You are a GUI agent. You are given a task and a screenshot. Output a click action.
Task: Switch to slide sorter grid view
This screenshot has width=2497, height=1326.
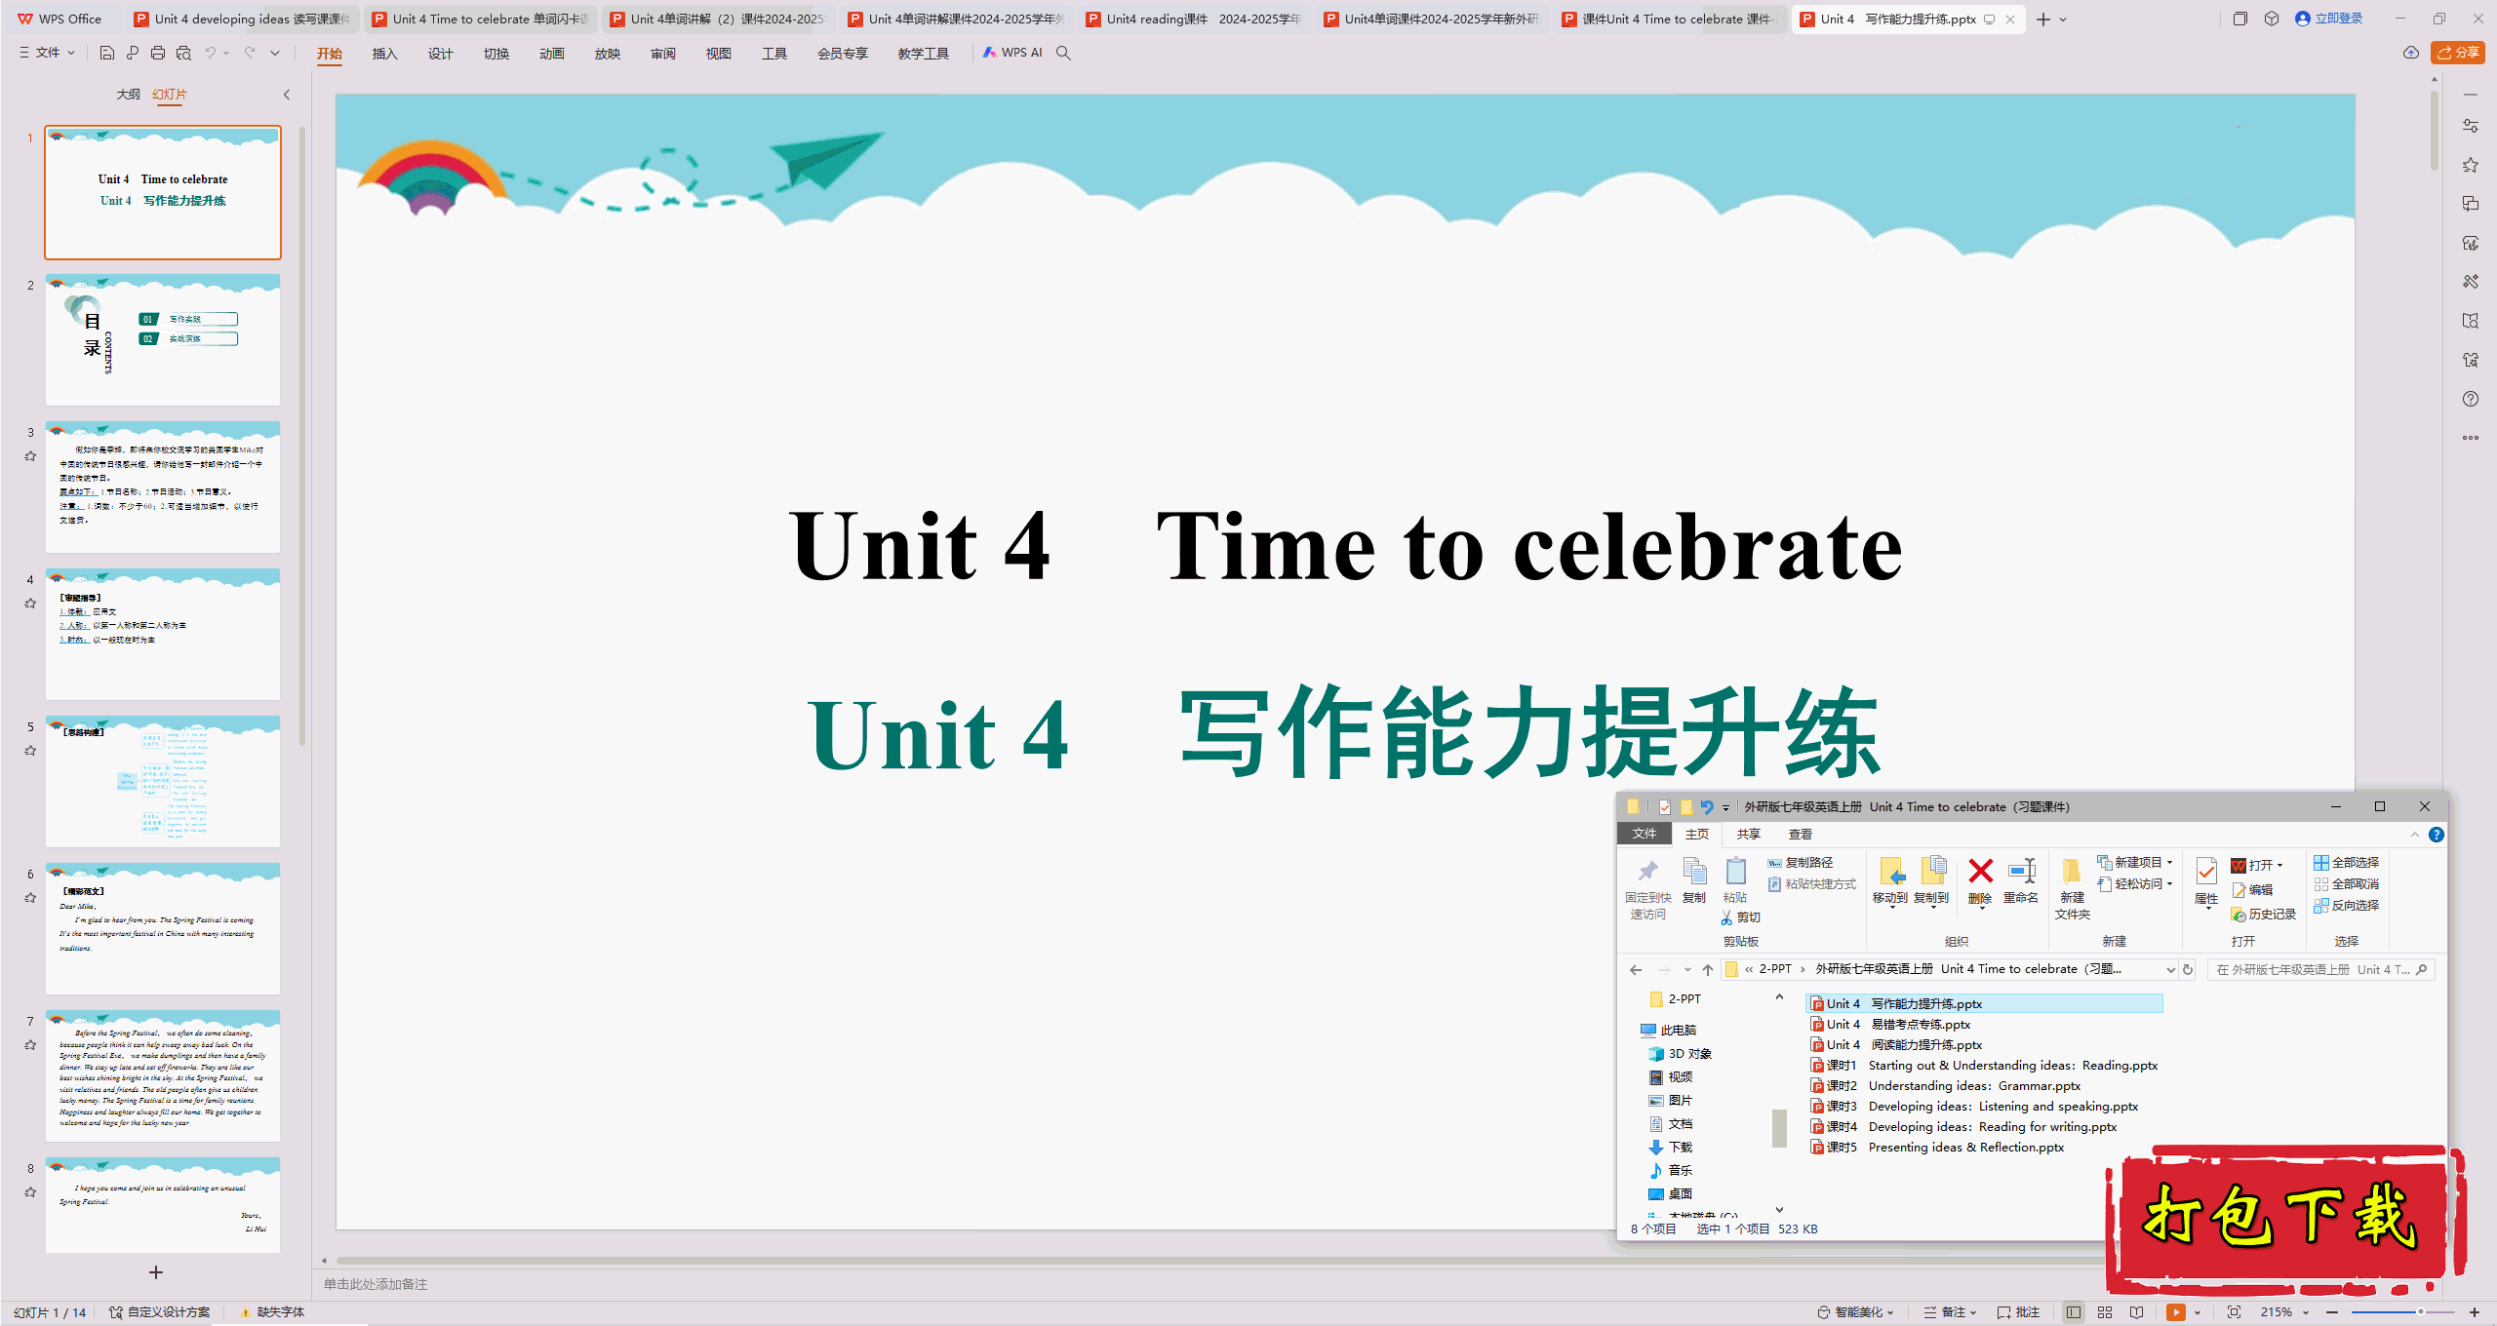2105,1312
